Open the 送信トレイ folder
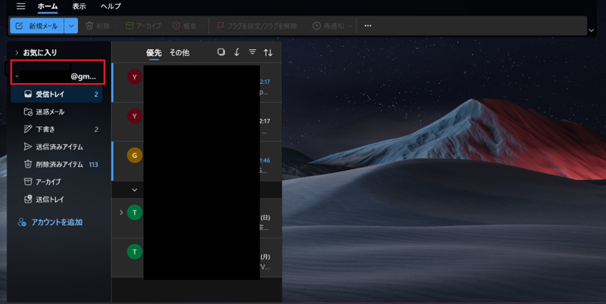 50,200
